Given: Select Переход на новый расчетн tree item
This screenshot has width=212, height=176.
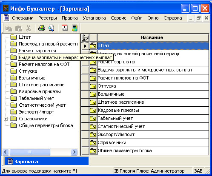Looking at the screenshot, I should click(x=48, y=44).
